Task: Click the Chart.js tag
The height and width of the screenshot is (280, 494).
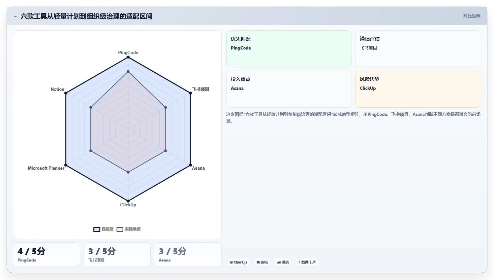Action: coord(238,262)
